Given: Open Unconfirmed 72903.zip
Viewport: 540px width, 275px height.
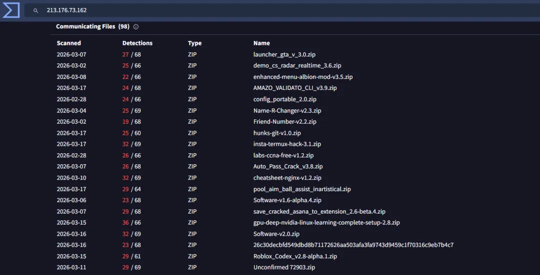Looking at the screenshot, I should 284,268.
